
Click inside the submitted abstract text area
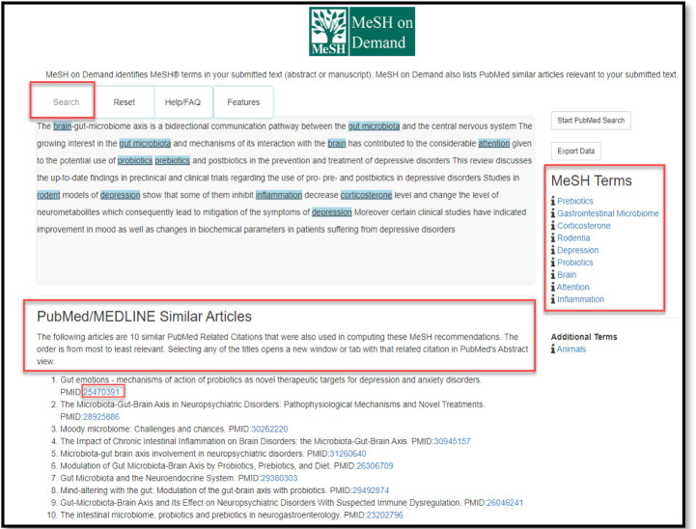(x=286, y=258)
